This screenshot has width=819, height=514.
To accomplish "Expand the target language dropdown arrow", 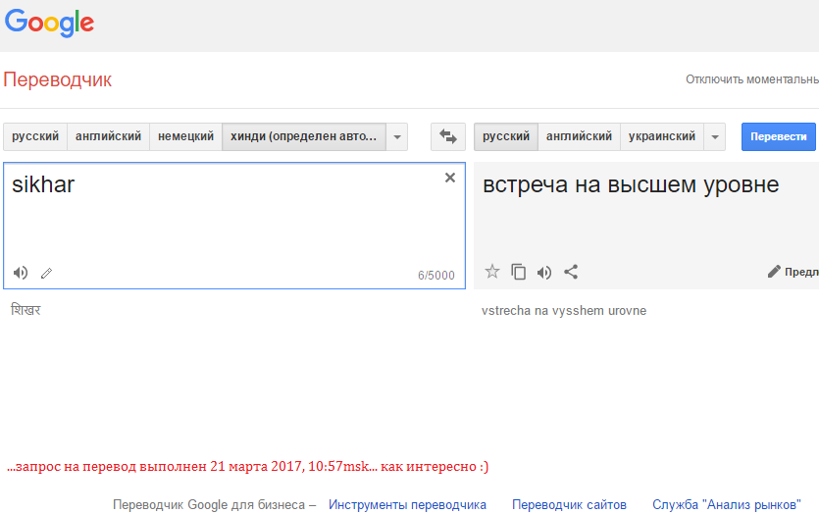I will pyautogui.click(x=715, y=137).
